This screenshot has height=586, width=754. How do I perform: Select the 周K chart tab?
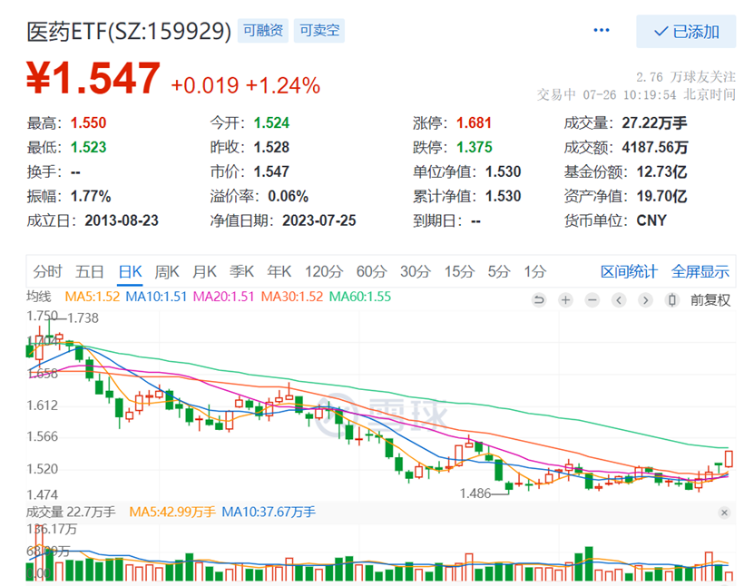(x=167, y=271)
